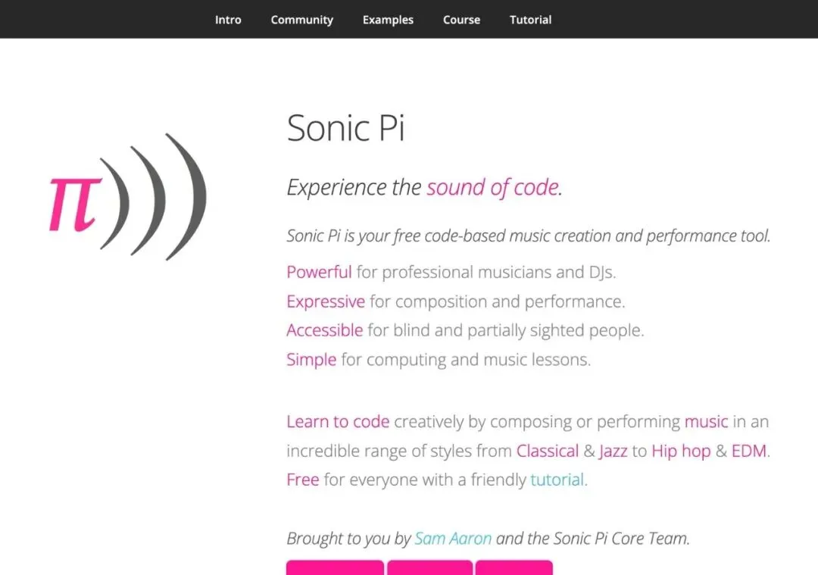This screenshot has width=818, height=575.
Task: Go to the Community section
Action: (301, 20)
